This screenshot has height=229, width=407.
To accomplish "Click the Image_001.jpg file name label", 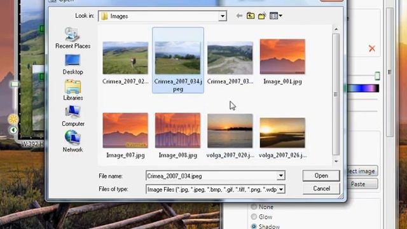I will coord(282,81).
